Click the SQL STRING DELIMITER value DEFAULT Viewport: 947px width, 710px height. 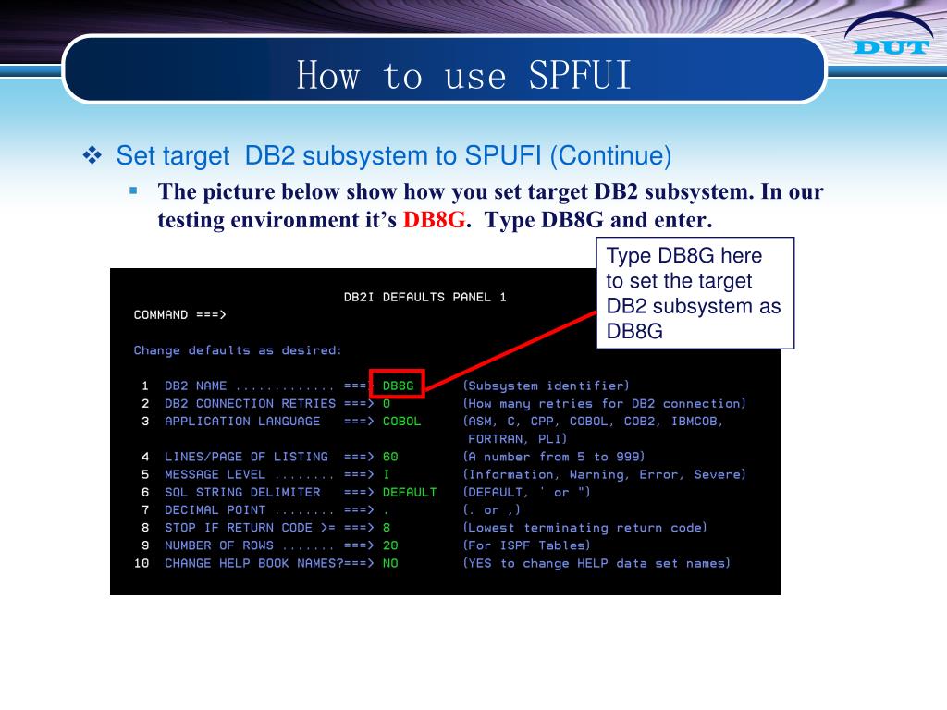(410, 492)
